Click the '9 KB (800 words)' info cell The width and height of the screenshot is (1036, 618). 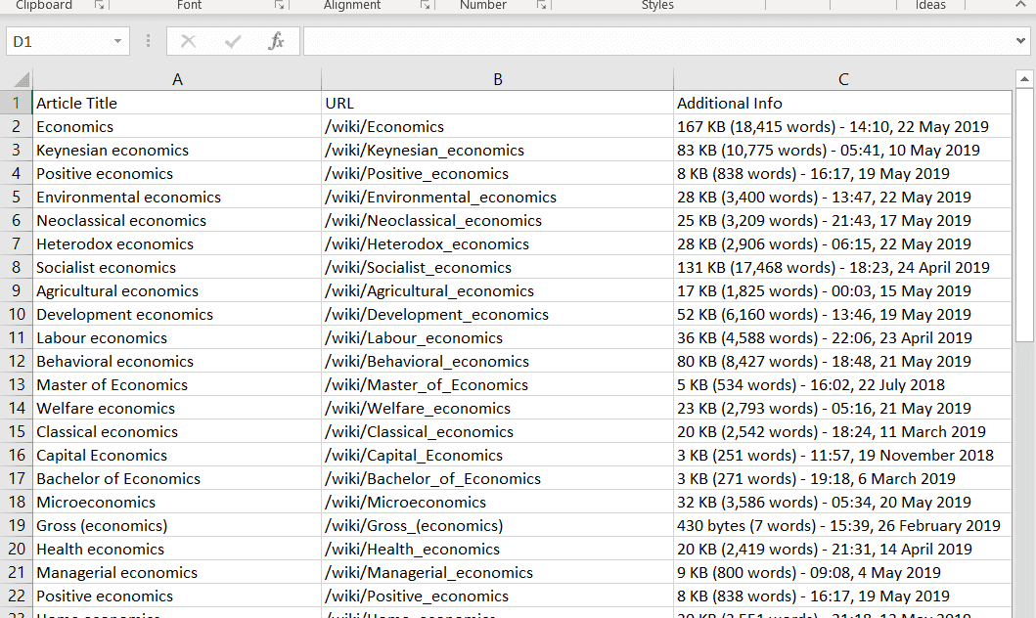point(843,572)
